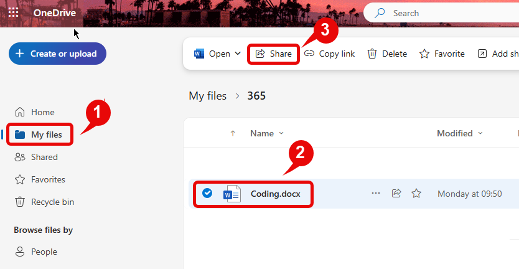Click the Delete trash icon in toolbar
Image resolution: width=519 pixels, height=269 pixels.
coord(372,54)
